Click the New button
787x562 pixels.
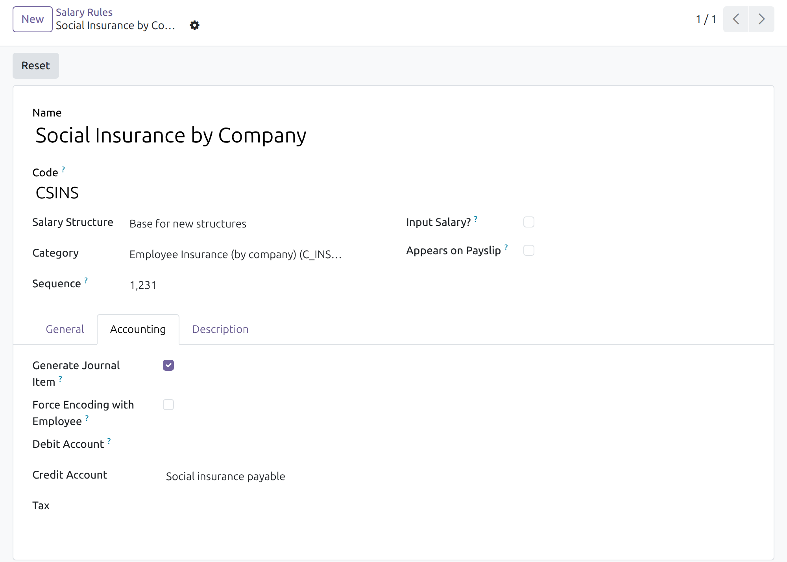(x=33, y=19)
